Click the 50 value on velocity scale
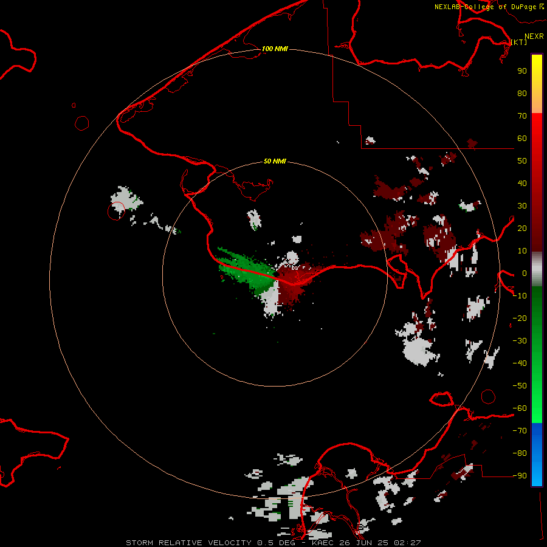 [522, 161]
